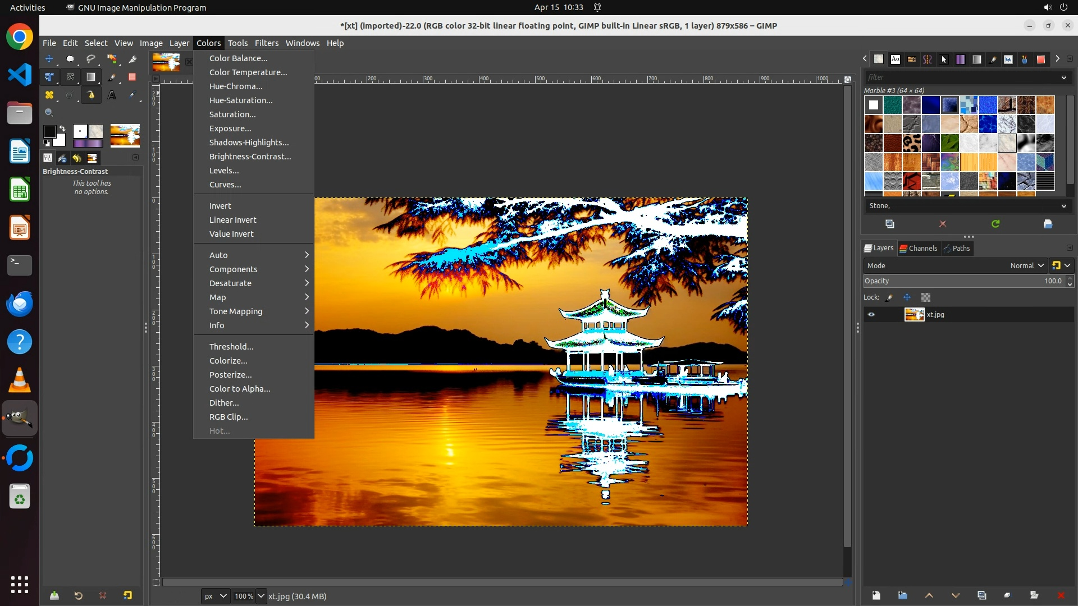Hide the xt.jpg layer with eye icon

[x=871, y=315]
